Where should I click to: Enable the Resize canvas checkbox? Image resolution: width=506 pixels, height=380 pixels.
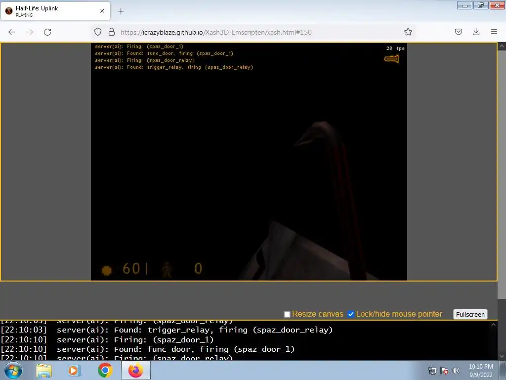point(287,314)
